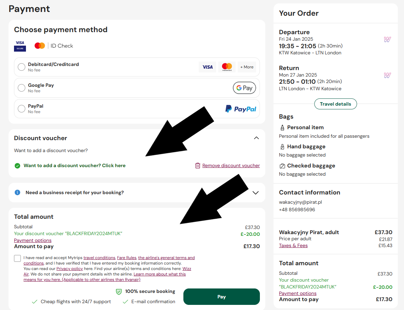
Task: Click the trash icon beside Remove discount voucher
Action: tap(198, 165)
